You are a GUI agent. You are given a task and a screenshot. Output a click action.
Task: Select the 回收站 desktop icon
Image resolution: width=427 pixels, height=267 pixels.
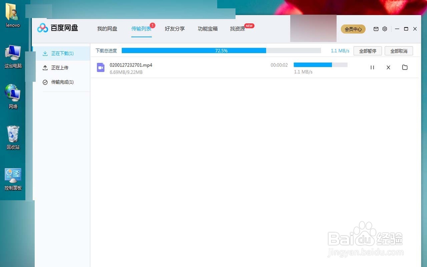tap(13, 138)
